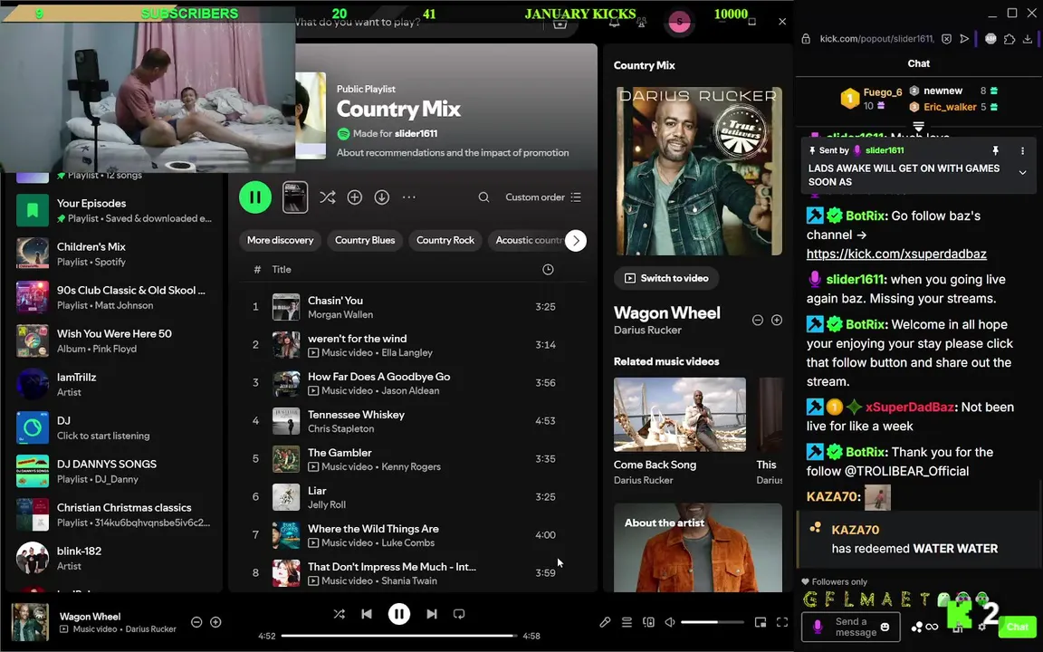This screenshot has width=1043, height=652.
Task: Open DJ DANNYS SONGS playlist
Action: coord(114,471)
